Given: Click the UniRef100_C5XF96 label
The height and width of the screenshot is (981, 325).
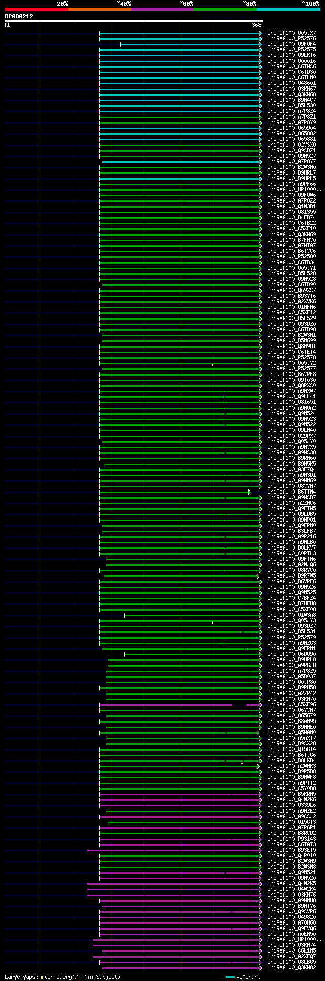Looking at the screenshot, I should (291, 705).
